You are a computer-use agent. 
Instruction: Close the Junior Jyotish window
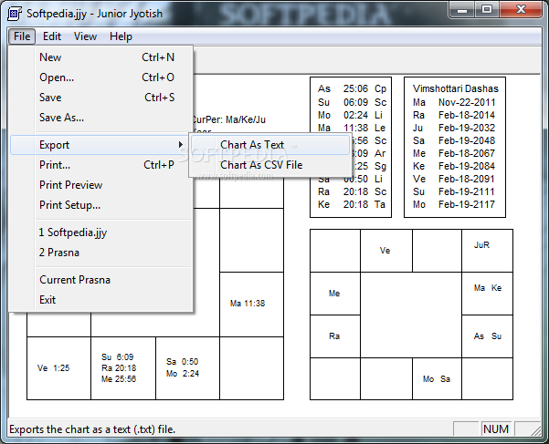(521, 10)
